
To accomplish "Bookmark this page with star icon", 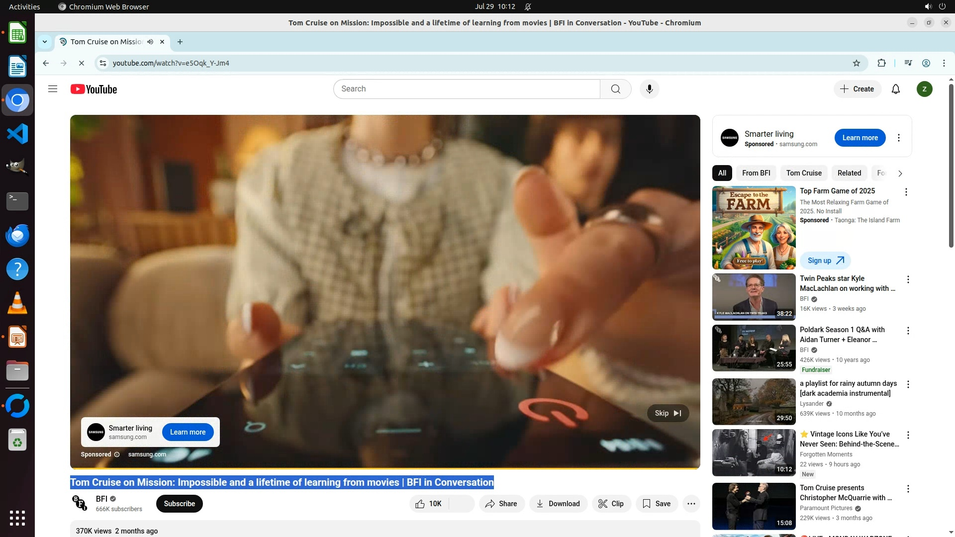I will (856, 63).
